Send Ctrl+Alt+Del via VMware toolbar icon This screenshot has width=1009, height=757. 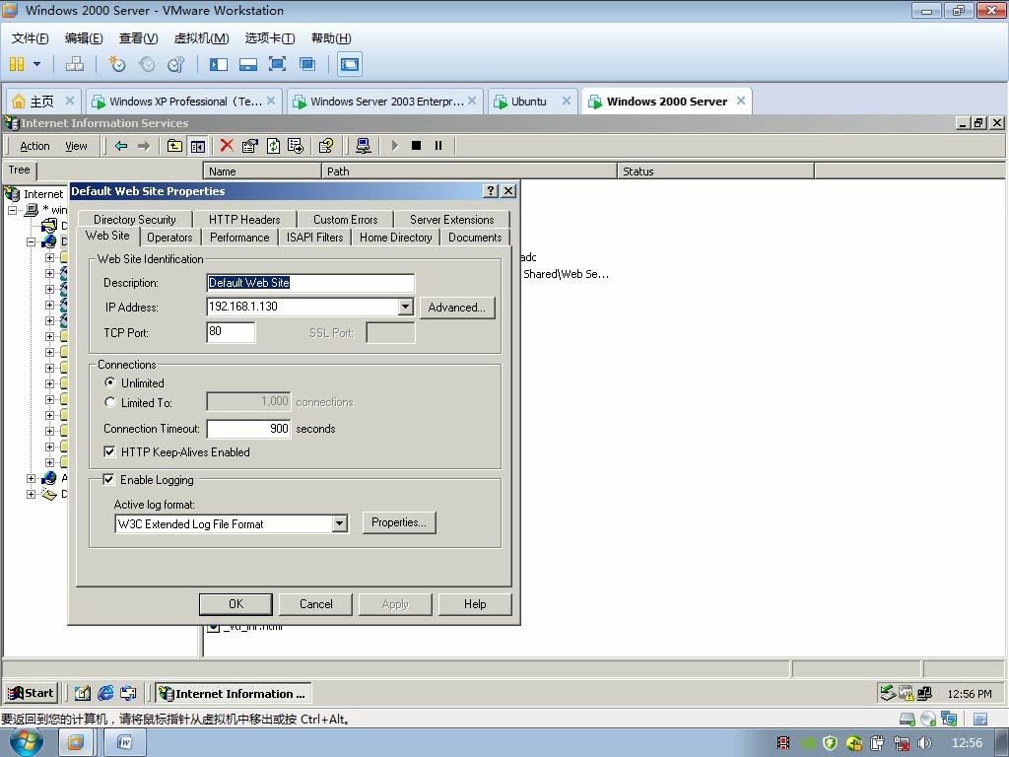[75, 64]
